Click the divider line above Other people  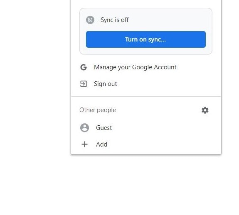146,96
